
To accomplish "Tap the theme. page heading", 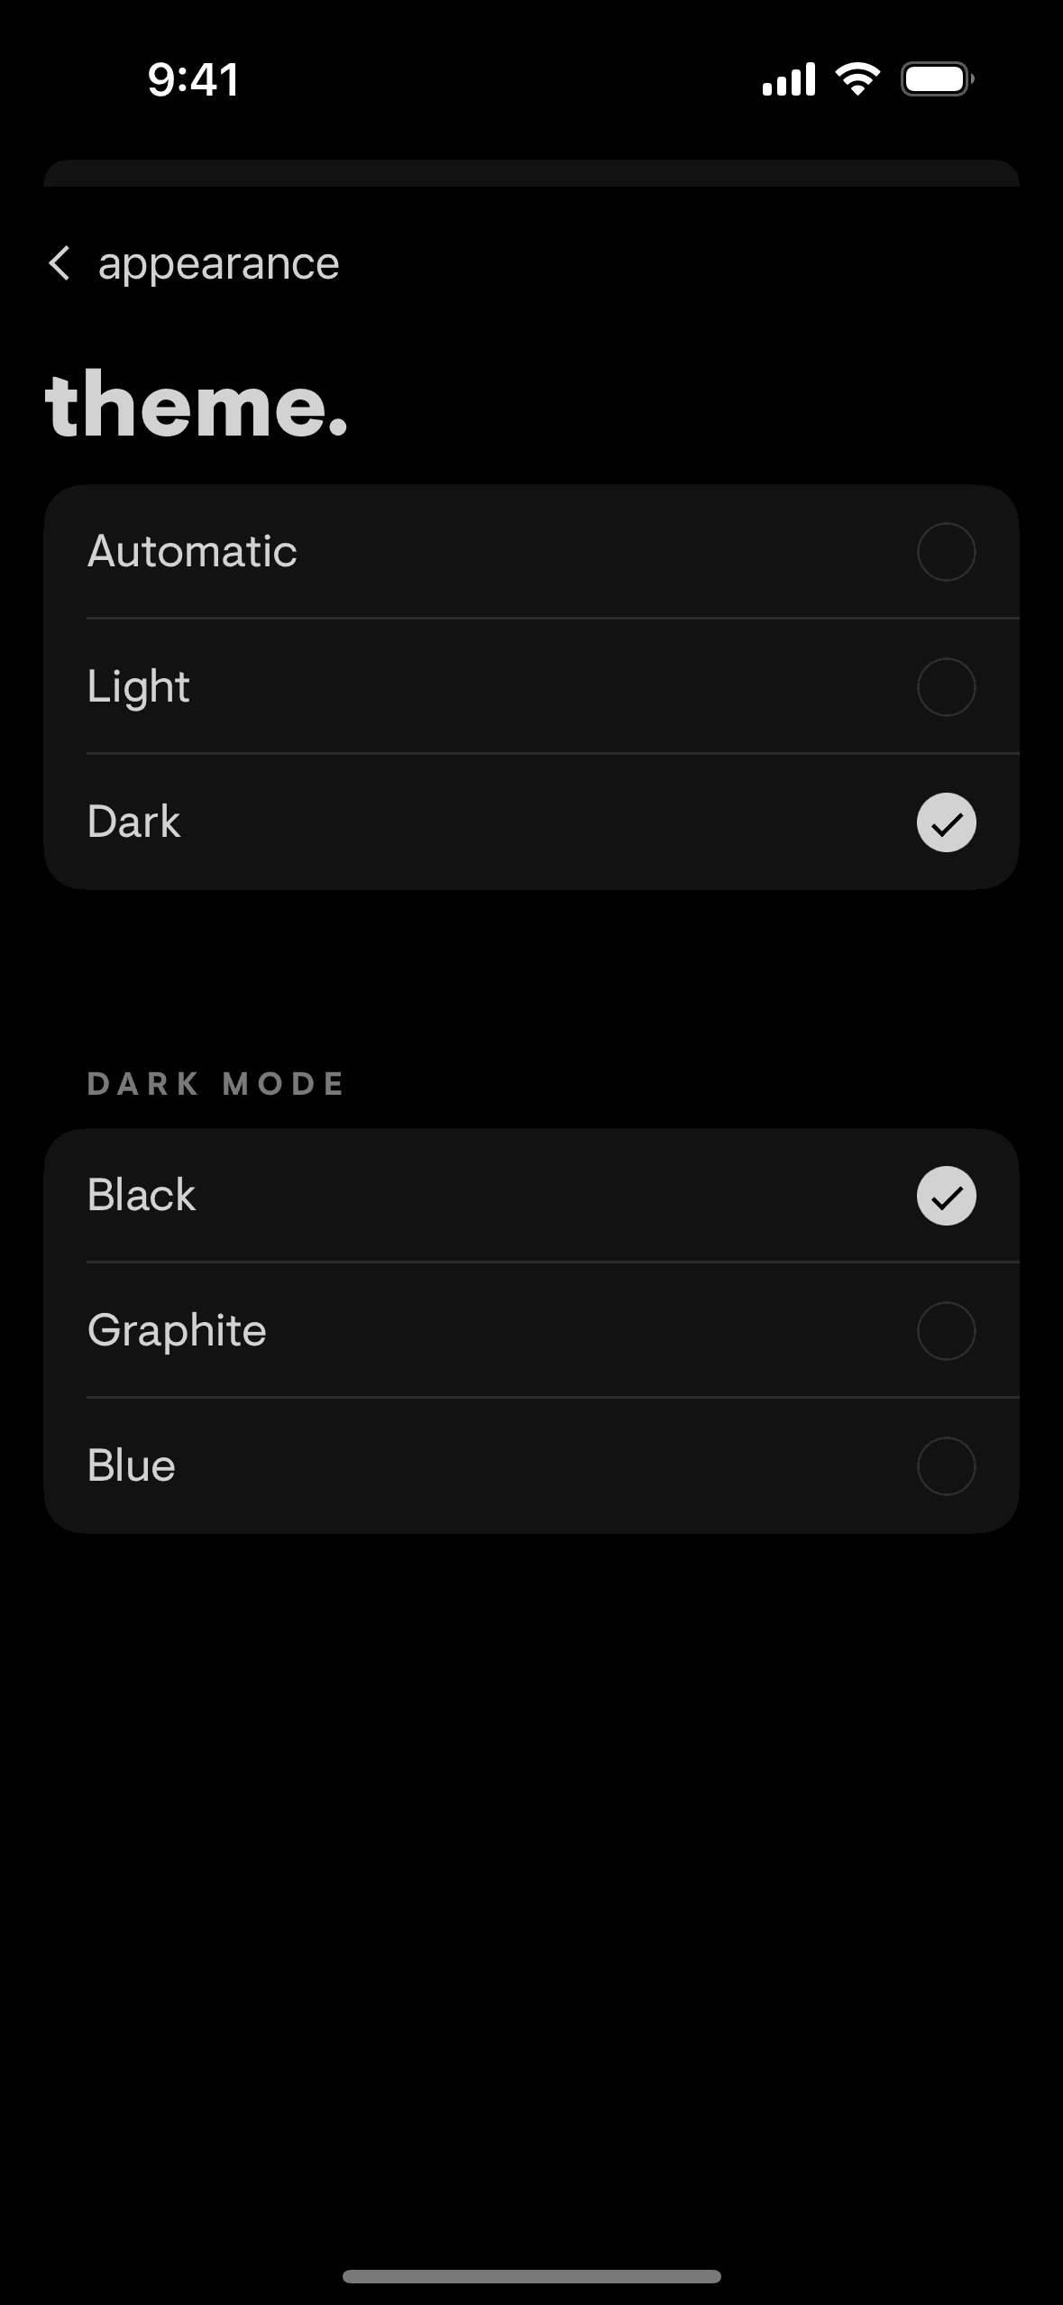I will [196, 406].
